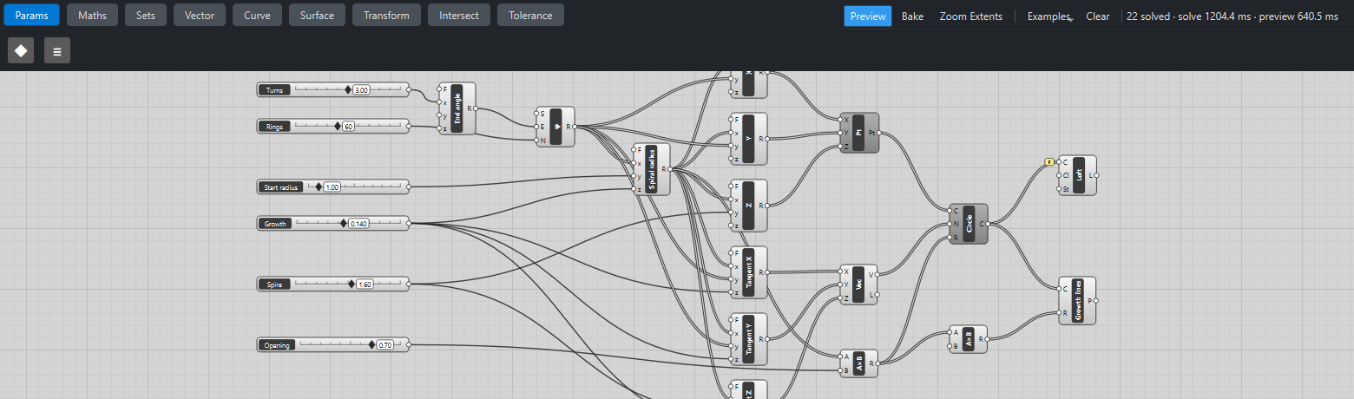
Task: Click the Growth value box showing 0.140
Action: pos(358,223)
